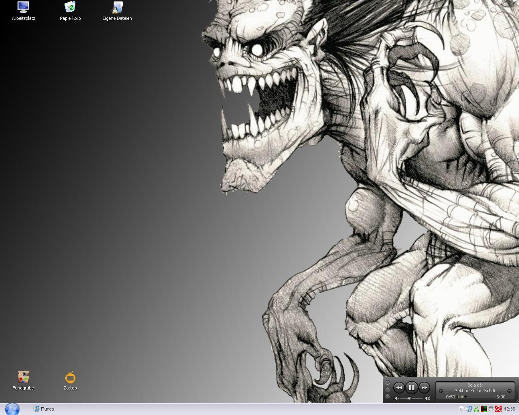Viewport: 519px width, 415px height.
Task: Click the middle round window button in mini player
Action: [388, 389]
